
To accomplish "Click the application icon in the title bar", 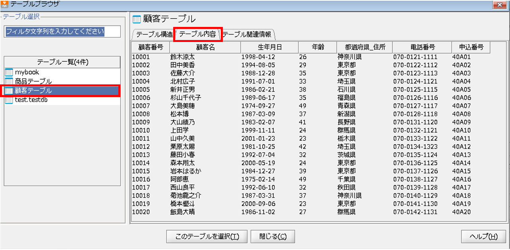I will [x=5, y=4].
